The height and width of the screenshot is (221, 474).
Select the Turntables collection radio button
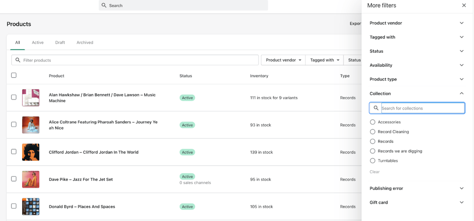(x=372, y=160)
